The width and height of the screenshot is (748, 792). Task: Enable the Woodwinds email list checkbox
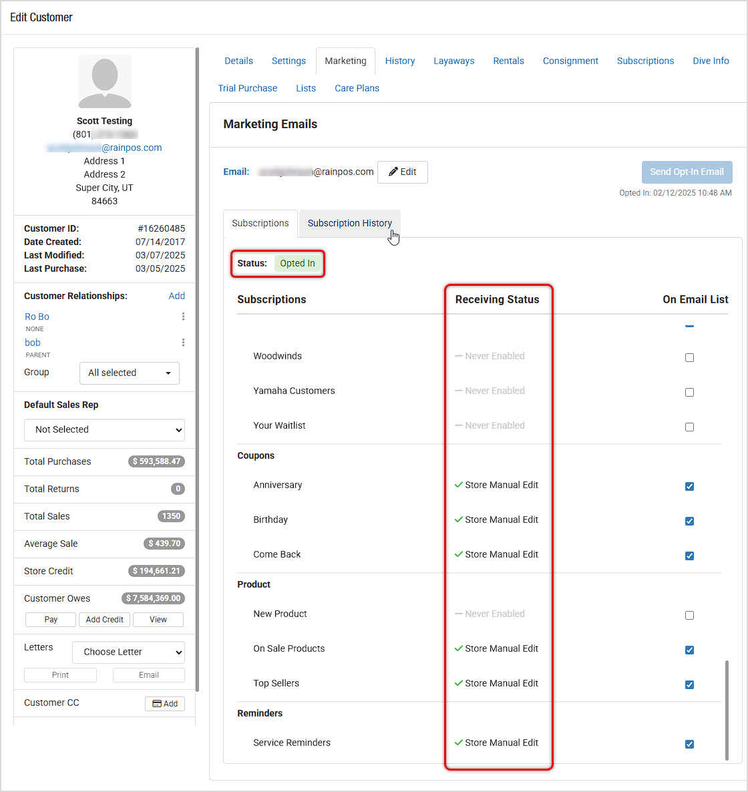click(x=689, y=357)
